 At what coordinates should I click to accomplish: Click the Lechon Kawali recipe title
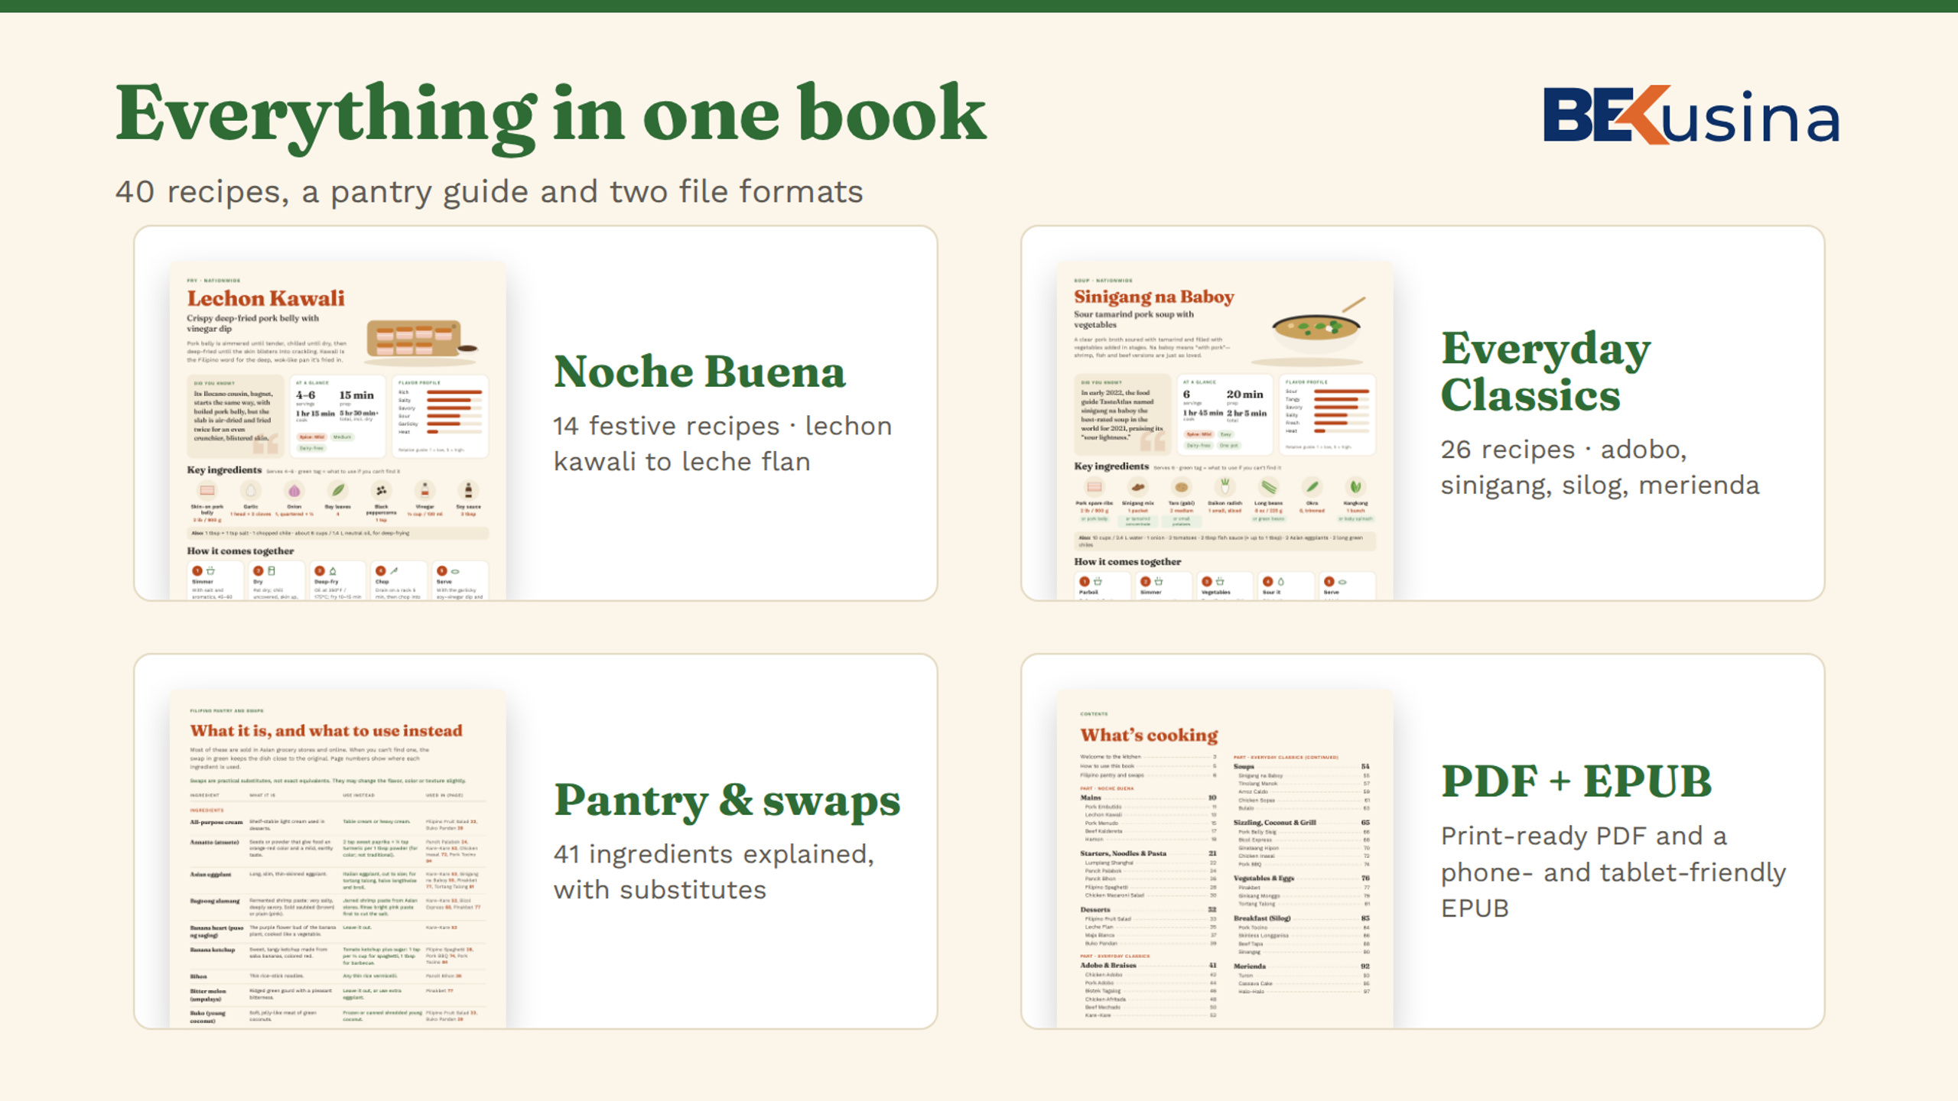coord(265,298)
